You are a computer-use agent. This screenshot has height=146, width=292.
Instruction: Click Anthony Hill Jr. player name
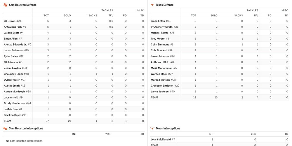point(160,62)
